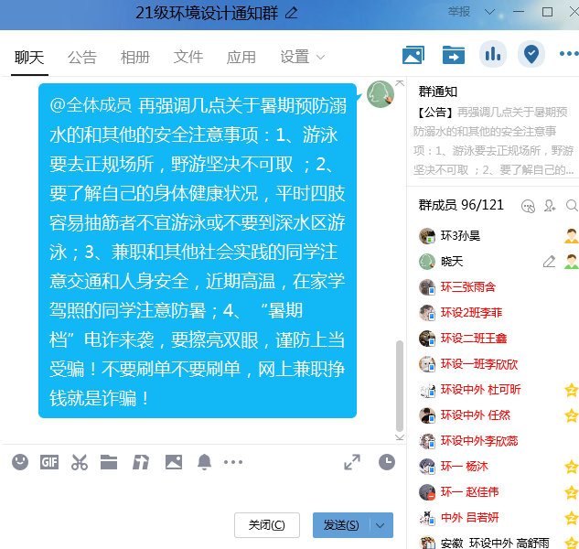Image resolution: width=579 pixels, height=549 pixels.
Task: Open the title bar dropdown arrow menu
Action: tap(491, 12)
